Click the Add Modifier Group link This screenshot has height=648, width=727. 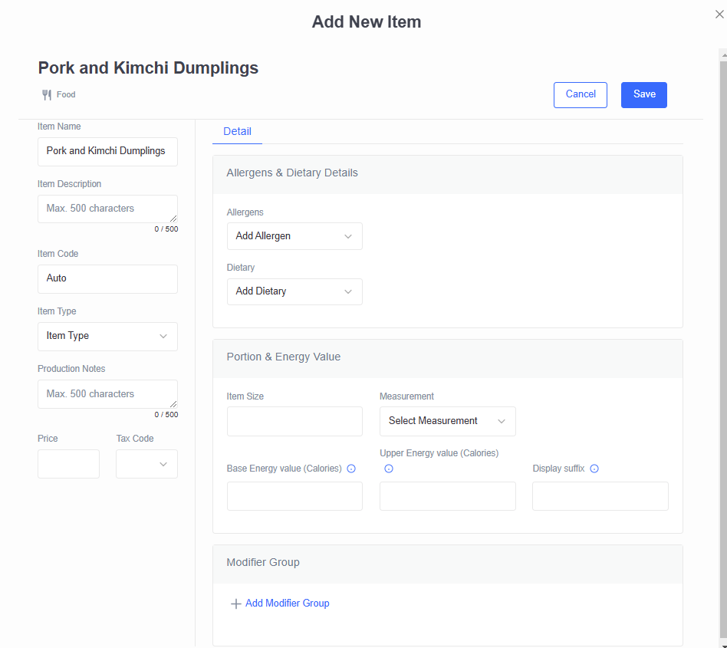point(287,604)
